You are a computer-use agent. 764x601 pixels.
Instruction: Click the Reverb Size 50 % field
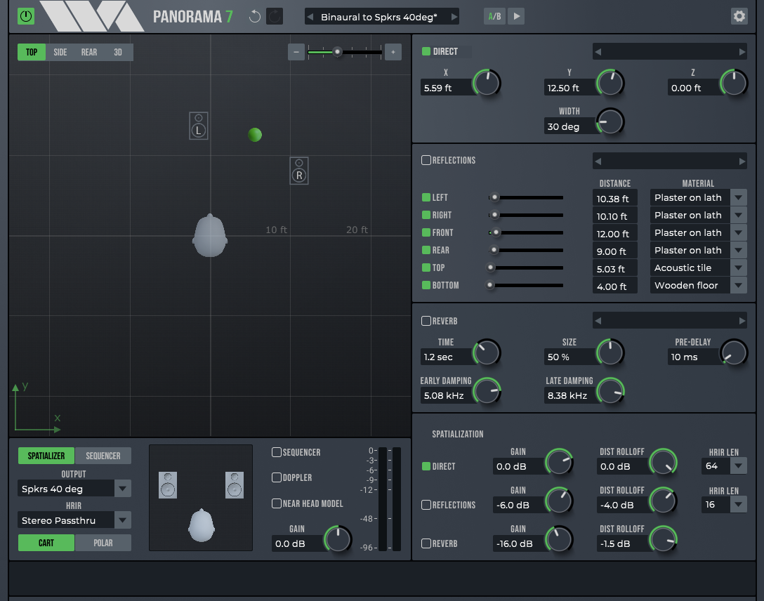pos(569,357)
